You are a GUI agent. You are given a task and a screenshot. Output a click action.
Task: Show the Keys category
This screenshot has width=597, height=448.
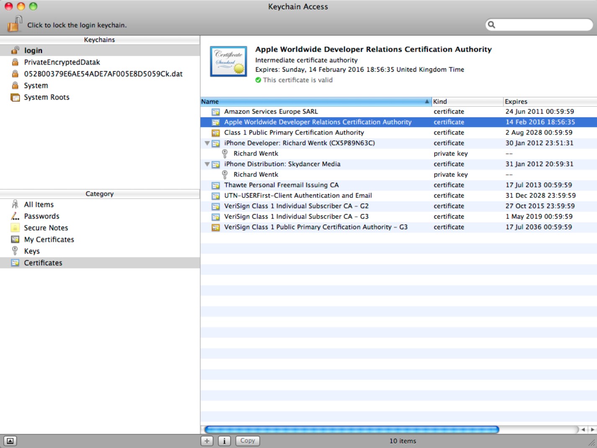coord(100,251)
